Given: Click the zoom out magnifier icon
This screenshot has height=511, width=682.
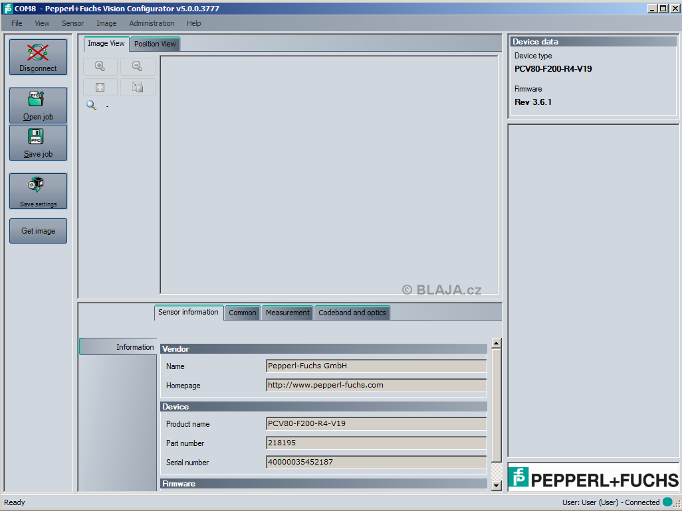Looking at the screenshot, I should tap(138, 66).
